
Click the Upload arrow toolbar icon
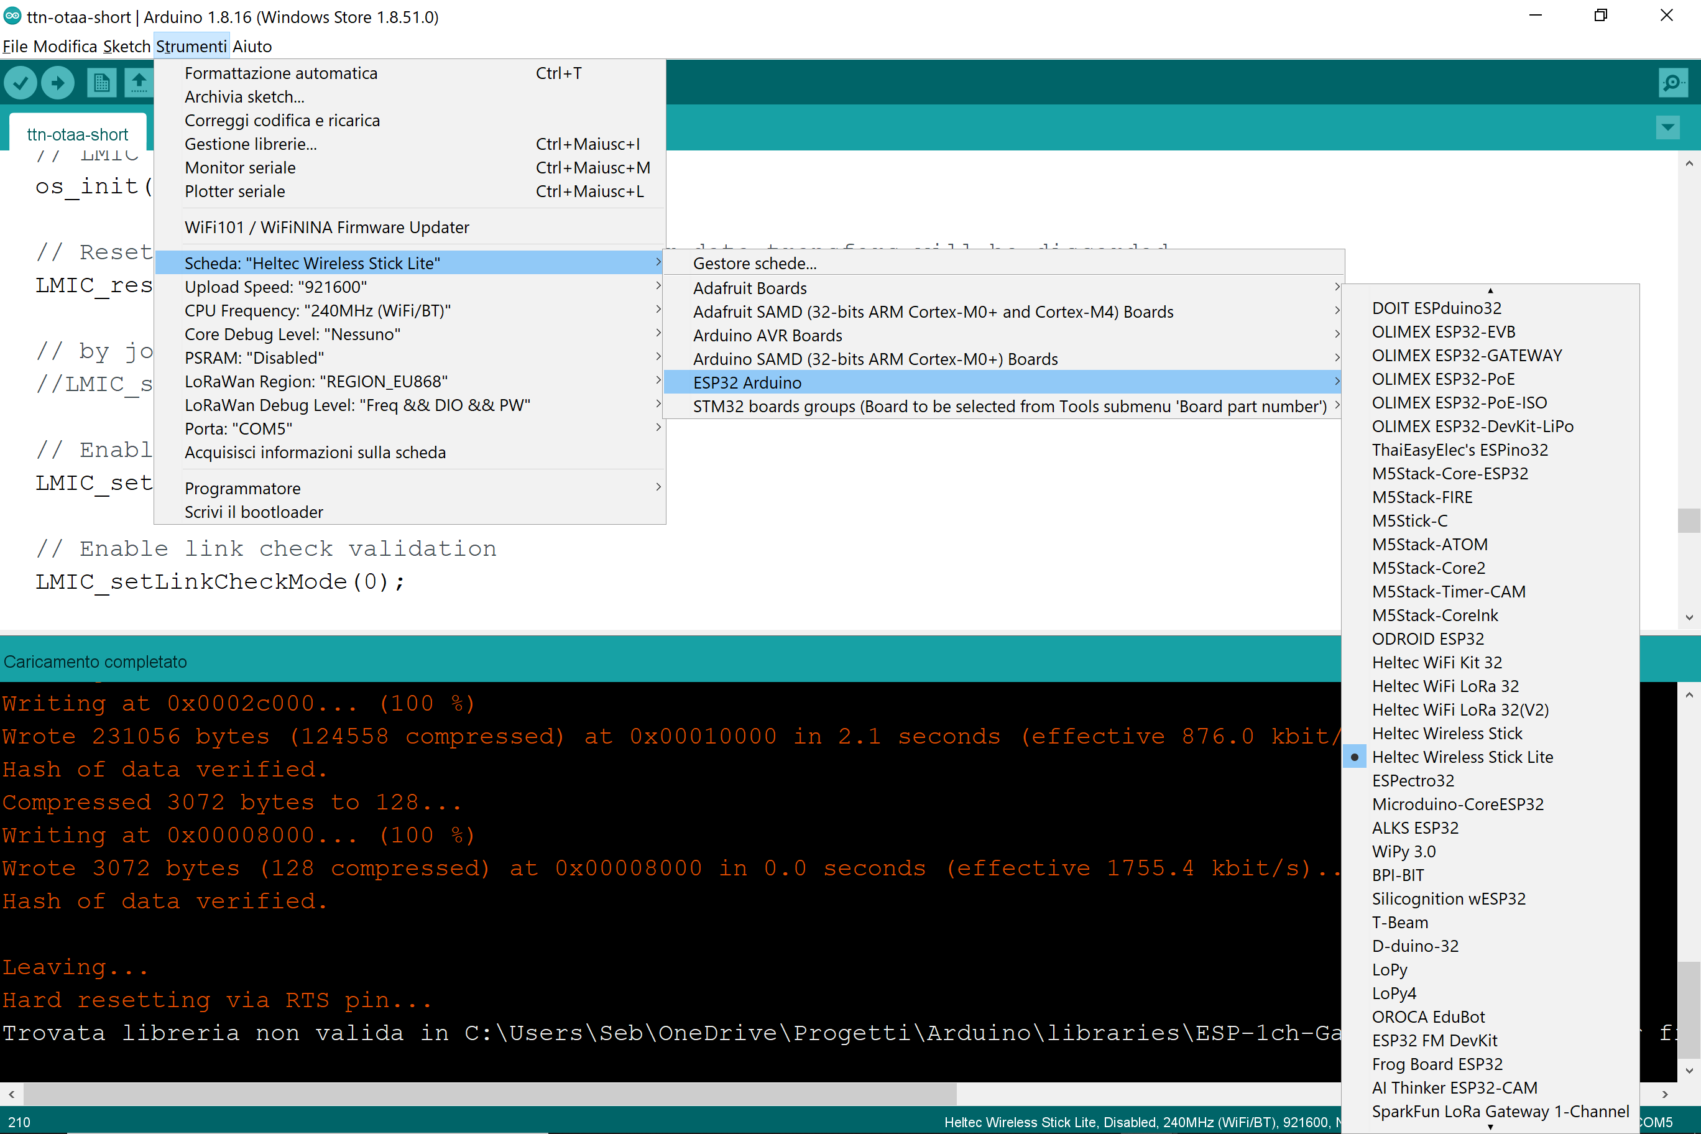[58, 83]
